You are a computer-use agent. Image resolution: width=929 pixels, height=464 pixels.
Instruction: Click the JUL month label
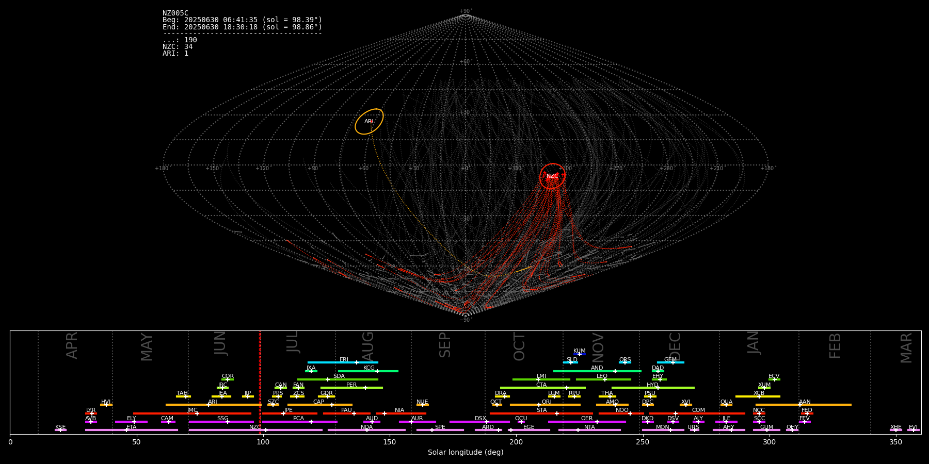293,342
